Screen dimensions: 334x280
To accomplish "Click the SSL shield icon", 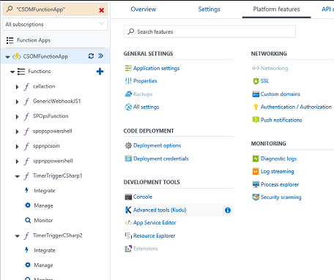I will (x=256, y=81).
